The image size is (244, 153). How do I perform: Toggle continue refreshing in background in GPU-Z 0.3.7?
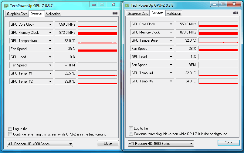(10, 134)
